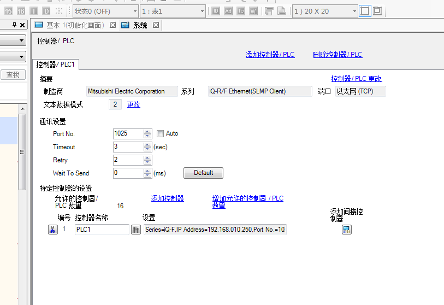This screenshot has width=444, height=305.
Task: Click the square frame icon after 20 X 20
Action: click(364, 11)
